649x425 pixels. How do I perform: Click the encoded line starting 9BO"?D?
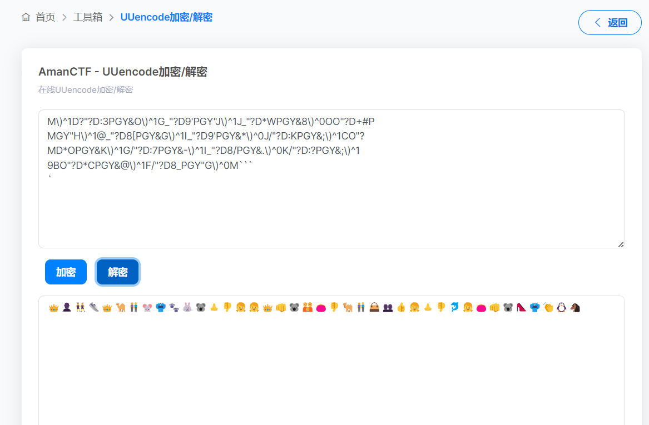150,166
